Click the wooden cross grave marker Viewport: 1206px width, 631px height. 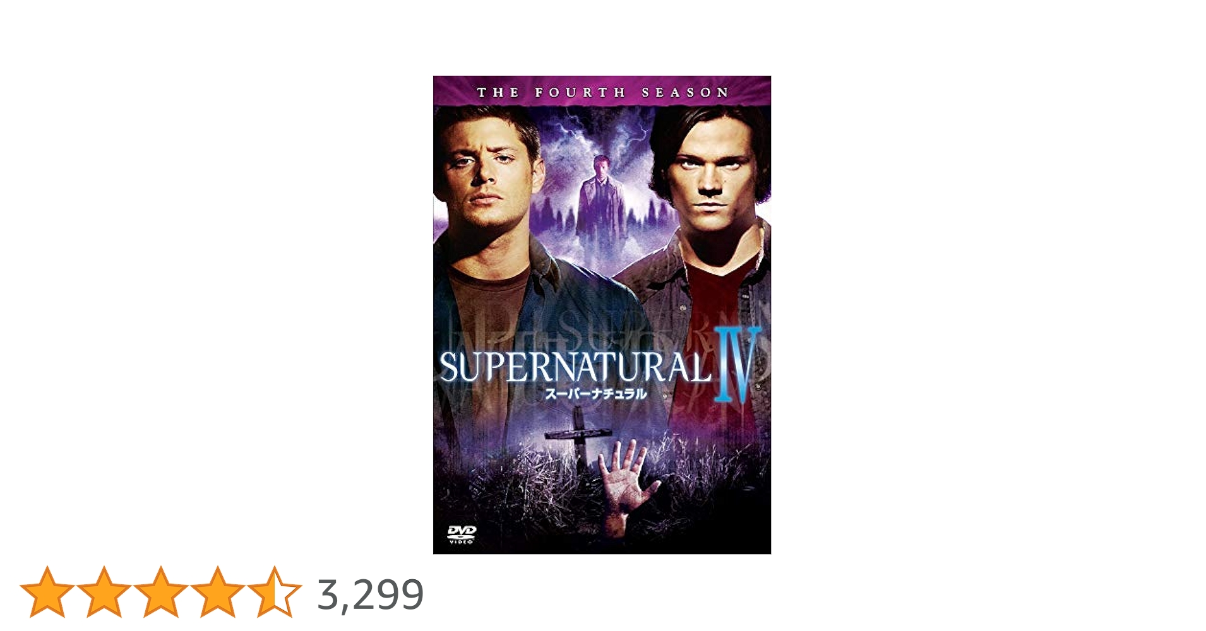pyautogui.click(x=578, y=435)
